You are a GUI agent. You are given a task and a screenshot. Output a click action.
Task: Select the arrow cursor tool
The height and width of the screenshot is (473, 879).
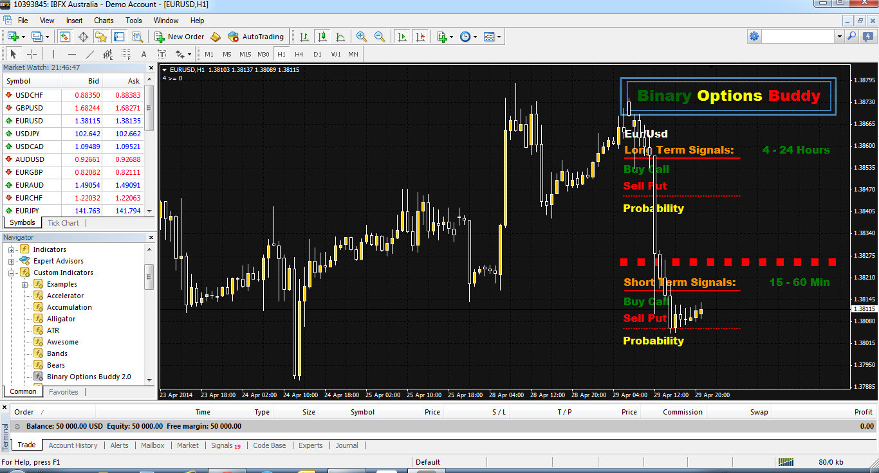(x=14, y=54)
